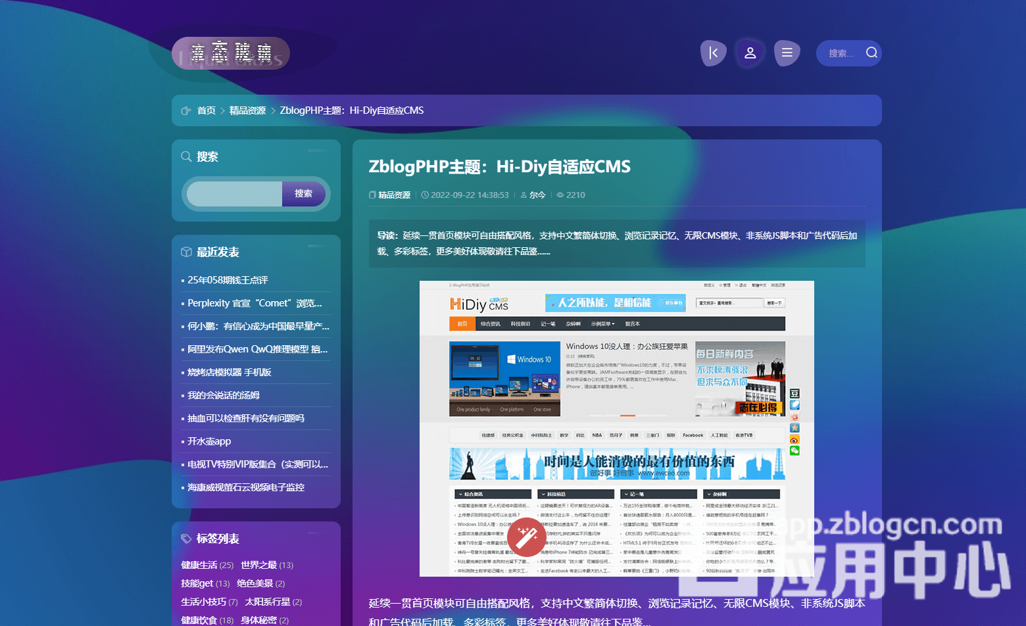Select tag 技能get (13)
This screenshot has width=1026, height=626.
205,583
